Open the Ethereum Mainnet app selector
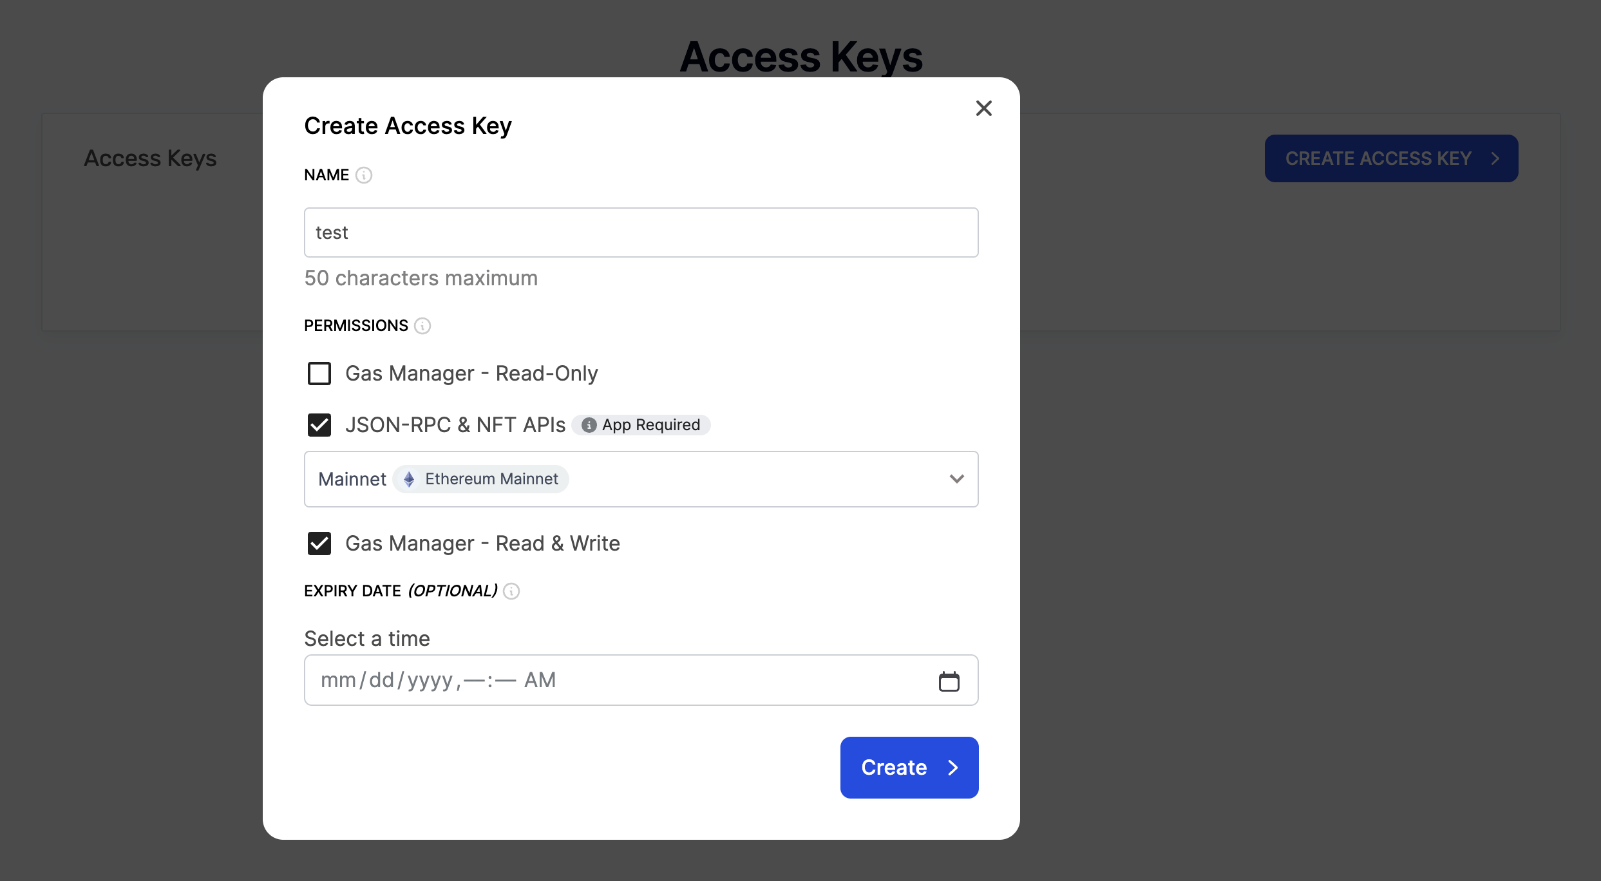The width and height of the screenshot is (1601, 881). [641, 479]
